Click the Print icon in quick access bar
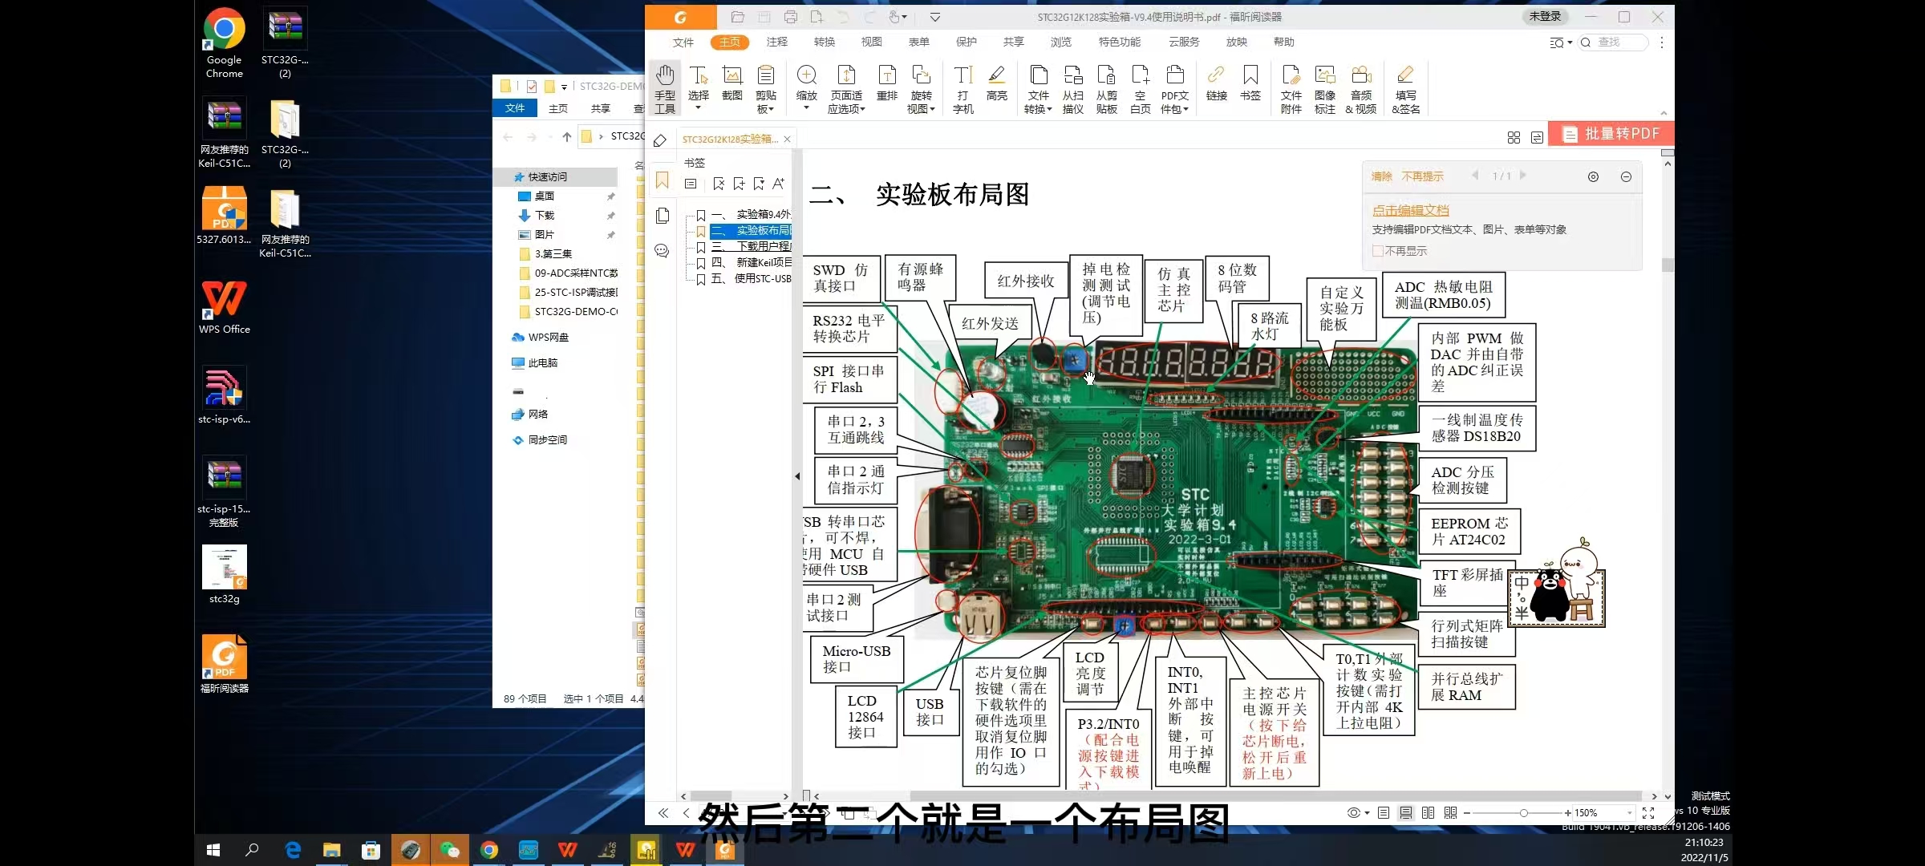The height and width of the screenshot is (866, 1925). click(791, 17)
